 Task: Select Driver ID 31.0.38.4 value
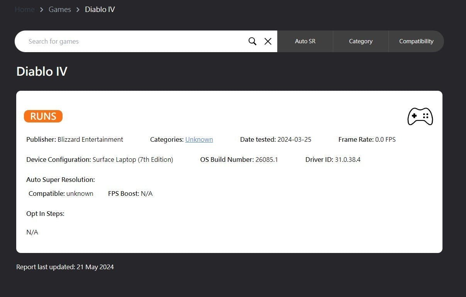click(x=347, y=160)
